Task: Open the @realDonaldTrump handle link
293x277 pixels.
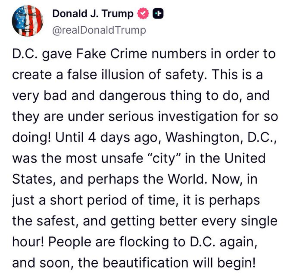Action: (99, 30)
